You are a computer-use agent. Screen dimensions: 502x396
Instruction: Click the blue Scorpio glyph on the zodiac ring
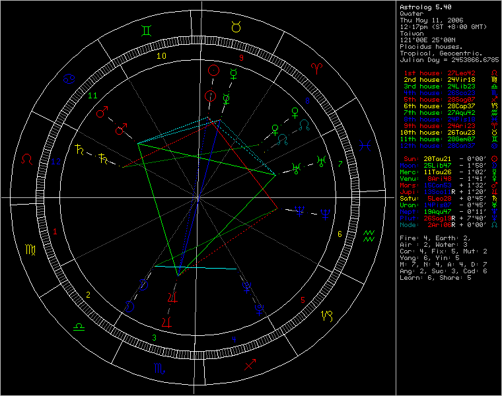coord(159,368)
